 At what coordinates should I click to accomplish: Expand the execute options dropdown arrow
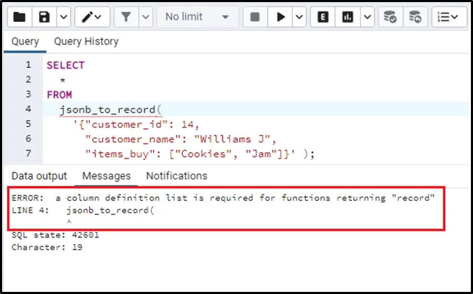click(x=299, y=17)
